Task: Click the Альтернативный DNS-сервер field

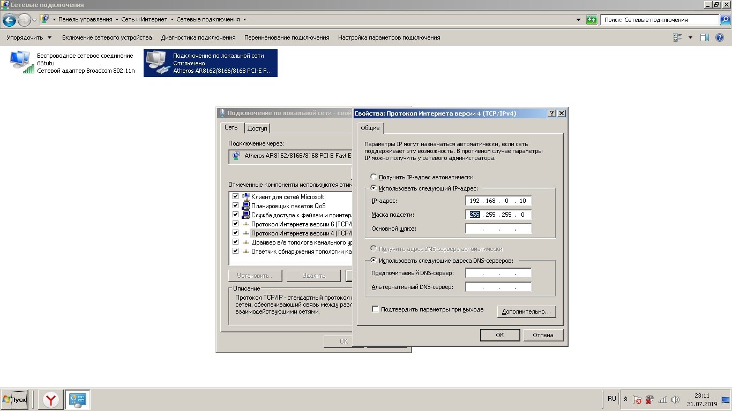Action: (498, 287)
